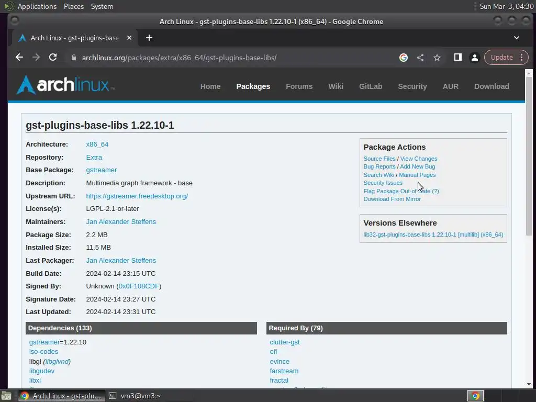Open signing key 0x0F108CDF link
The width and height of the screenshot is (536, 402).
click(x=139, y=286)
